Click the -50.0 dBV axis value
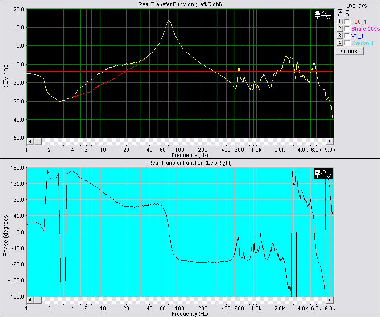 (x=18, y=138)
